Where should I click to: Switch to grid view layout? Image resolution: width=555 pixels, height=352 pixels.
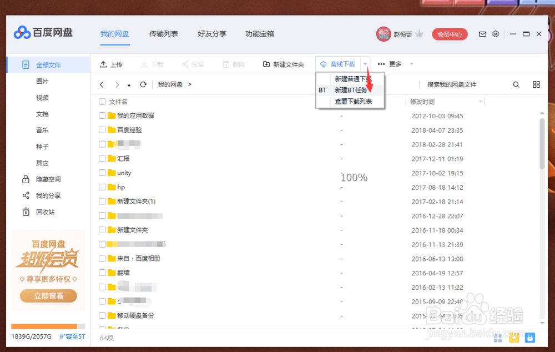coord(536,84)
